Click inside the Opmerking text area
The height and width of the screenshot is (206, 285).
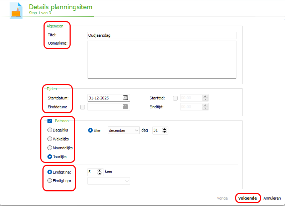pyautogui.click(x=162, y=60)
